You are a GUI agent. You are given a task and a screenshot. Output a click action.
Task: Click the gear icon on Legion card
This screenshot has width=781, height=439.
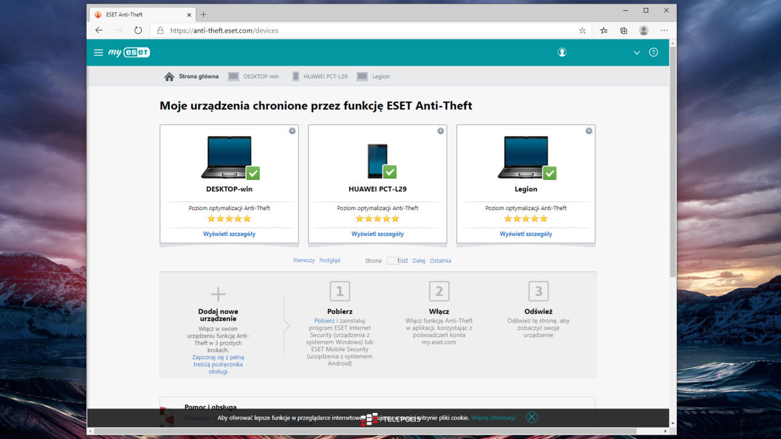pos(589,131)
